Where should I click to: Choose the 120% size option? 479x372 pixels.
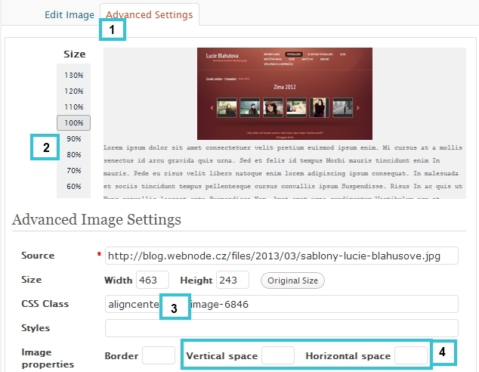click(x=74, y=91)
